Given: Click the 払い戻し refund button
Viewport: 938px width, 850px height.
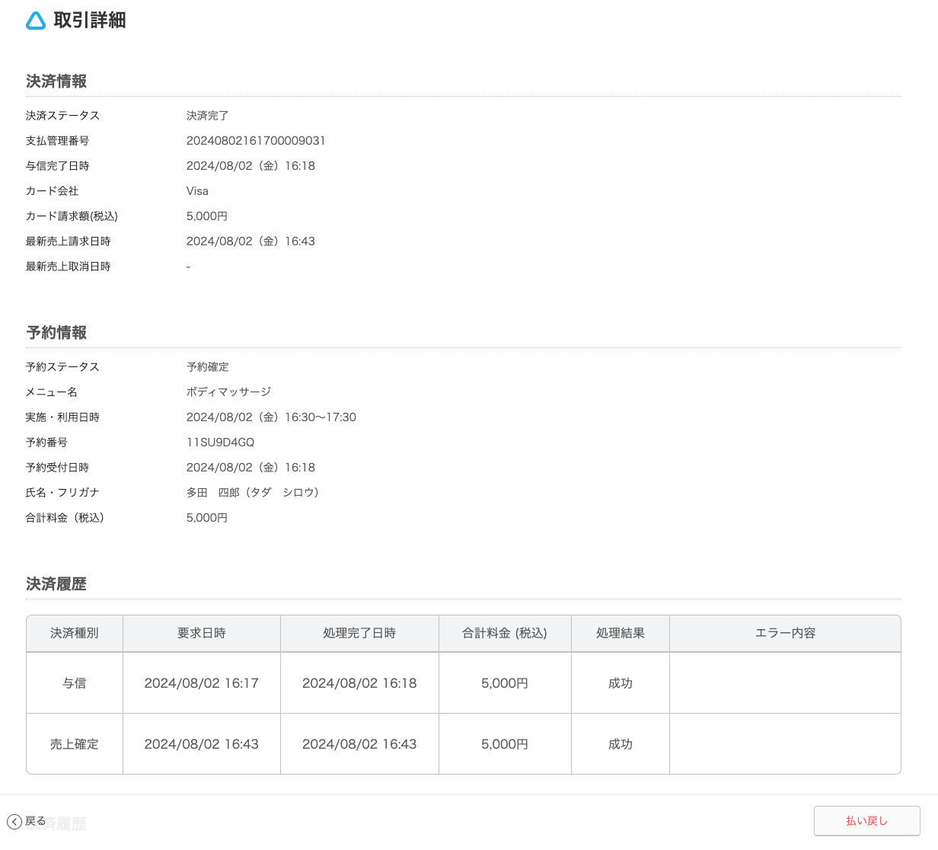Looking at the screenshot, I should click(866, 821).
